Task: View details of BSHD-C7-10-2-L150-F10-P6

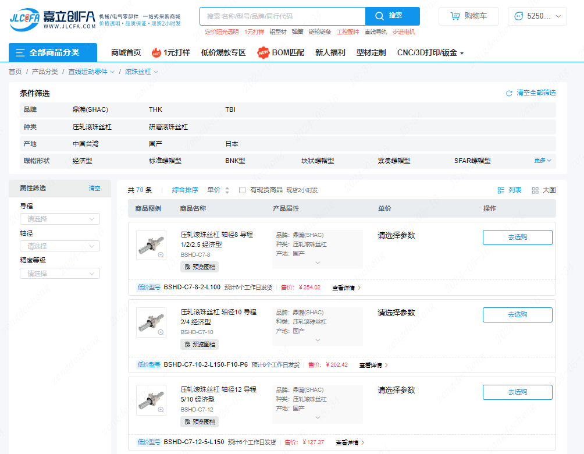Action: (373, 366)
